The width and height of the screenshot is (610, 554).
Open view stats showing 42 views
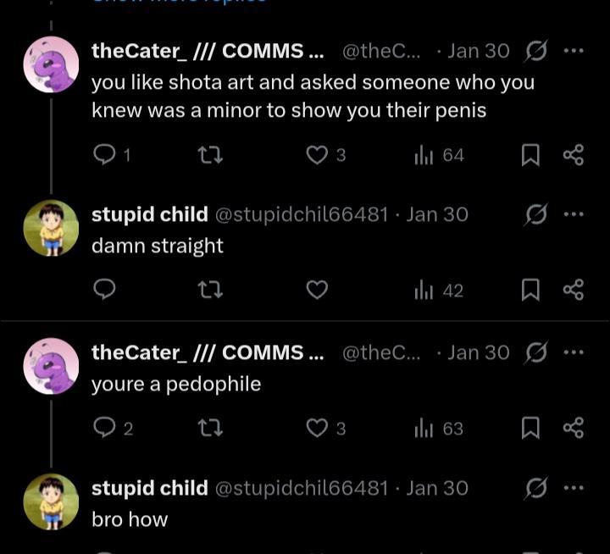click(x=438, y=291)
